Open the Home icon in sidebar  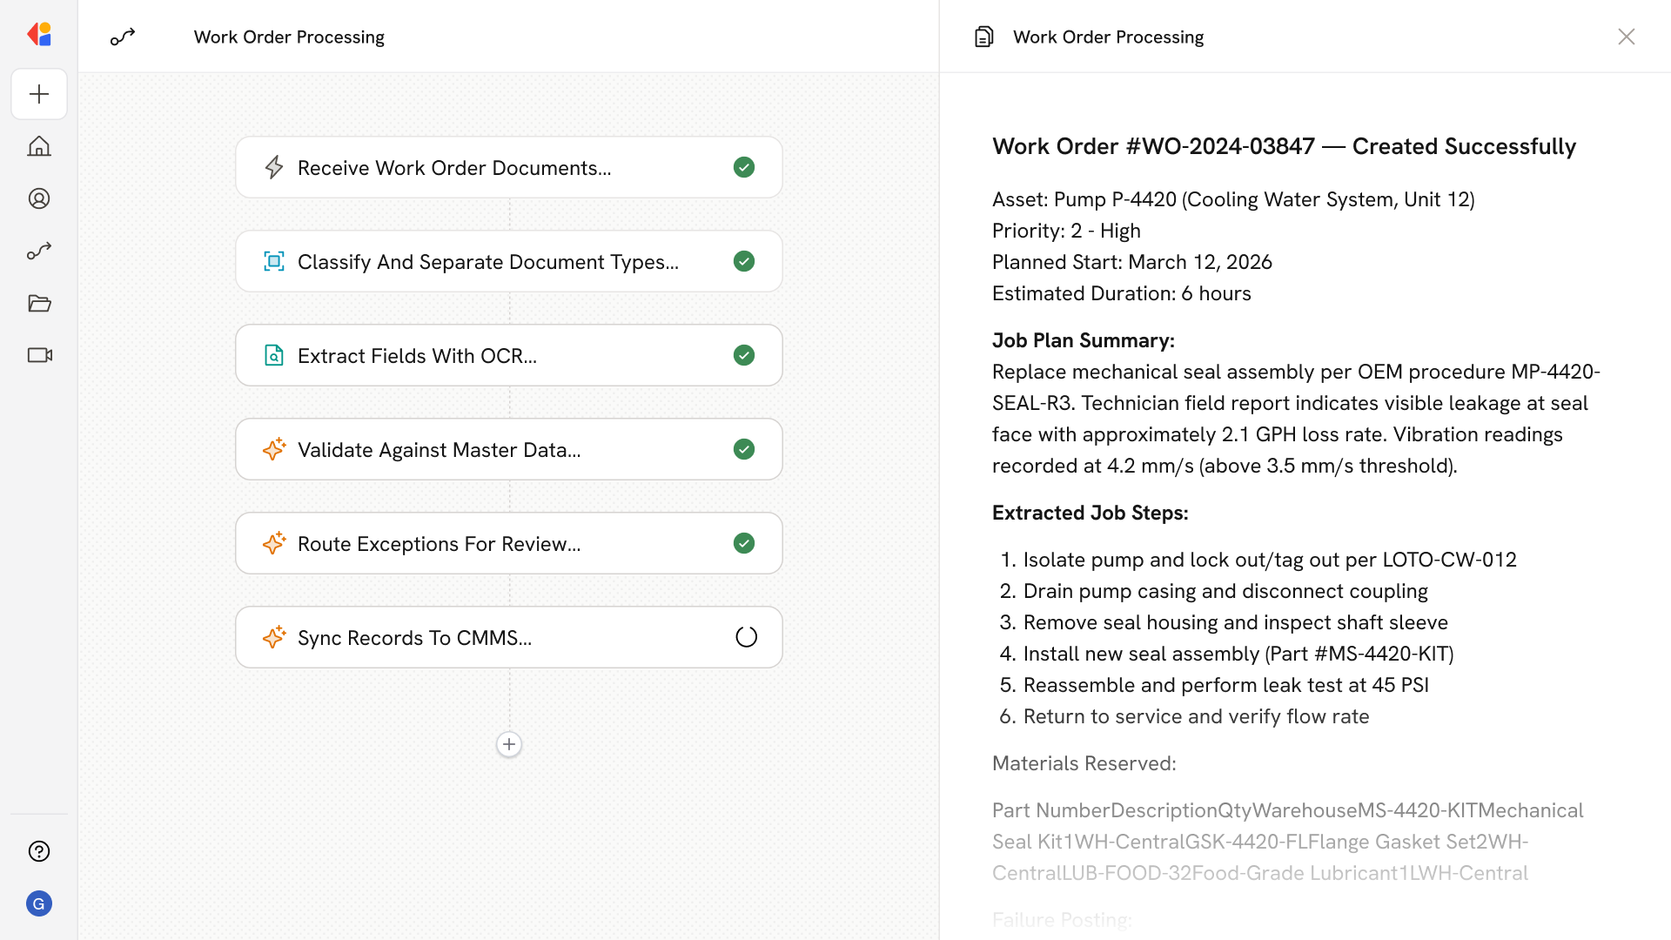(39, 146)
